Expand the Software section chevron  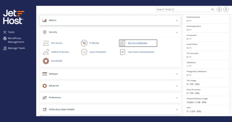click(x=177, y=74)
